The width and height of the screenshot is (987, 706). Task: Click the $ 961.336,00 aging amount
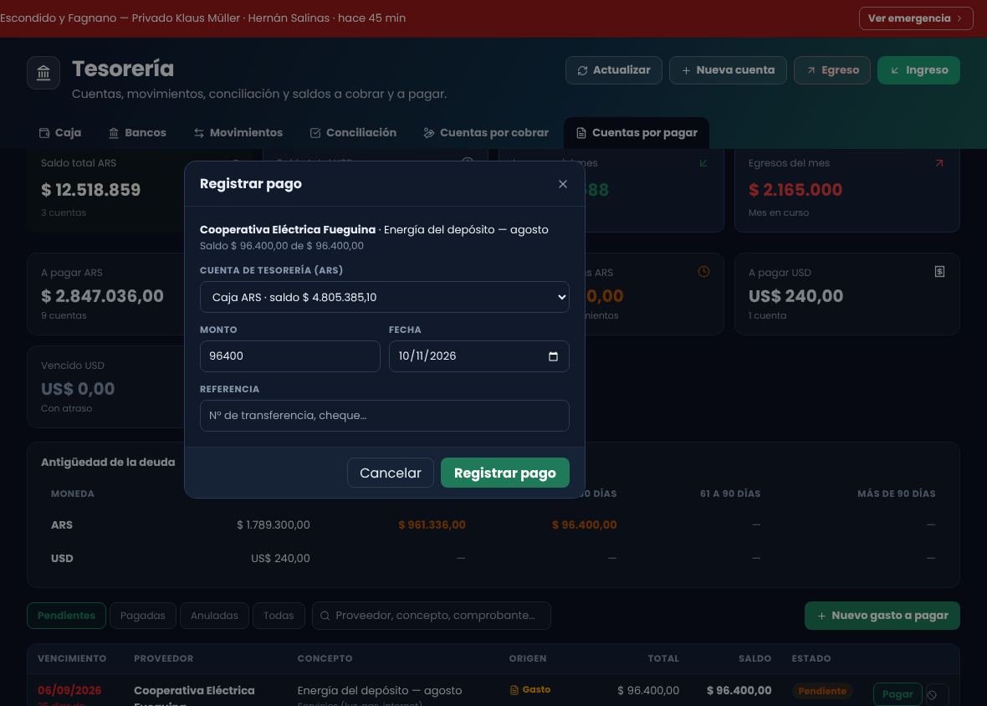click(x=432, y=524)
